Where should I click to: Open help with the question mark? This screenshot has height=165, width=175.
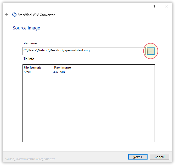coord(154,7)
